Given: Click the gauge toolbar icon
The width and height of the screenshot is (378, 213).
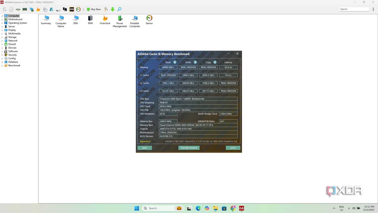Looking at the screenshot, I should [78, 9].
